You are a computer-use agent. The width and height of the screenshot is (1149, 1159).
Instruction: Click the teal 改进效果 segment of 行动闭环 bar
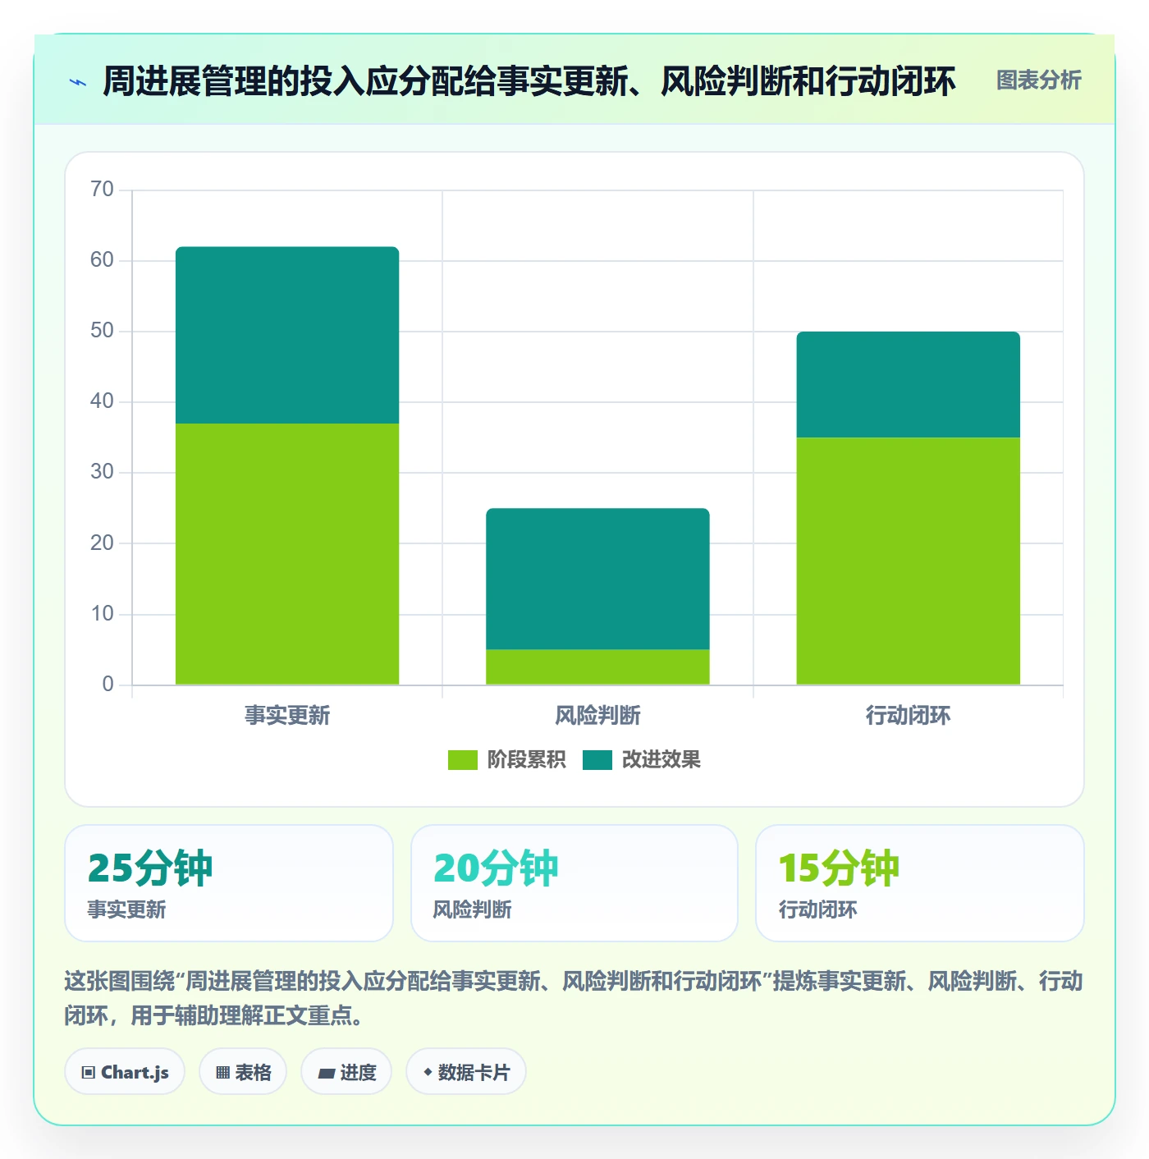[909, 384]
